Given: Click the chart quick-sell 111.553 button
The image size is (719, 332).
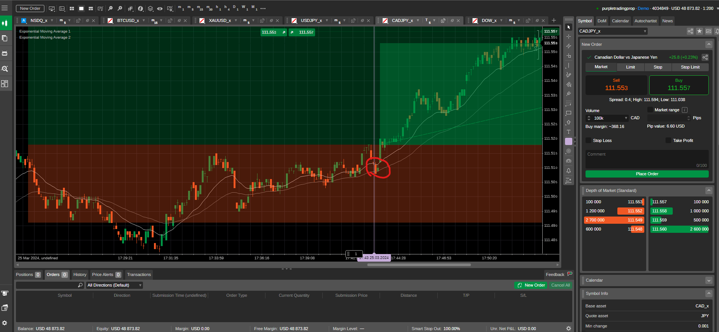Looking at the screenshot, I should click(x=273, y=32).
